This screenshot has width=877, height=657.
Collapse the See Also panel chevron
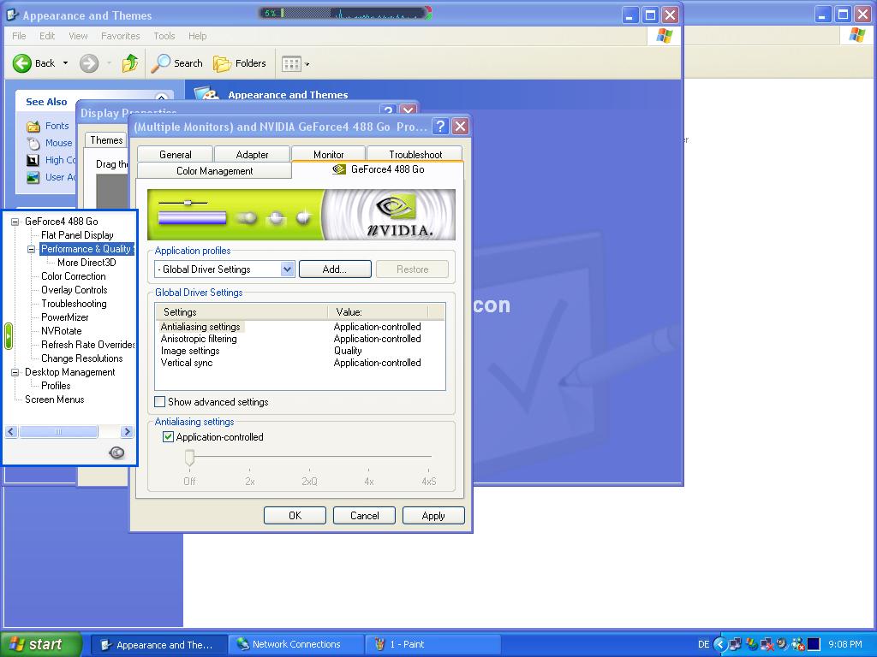(161, 99)
